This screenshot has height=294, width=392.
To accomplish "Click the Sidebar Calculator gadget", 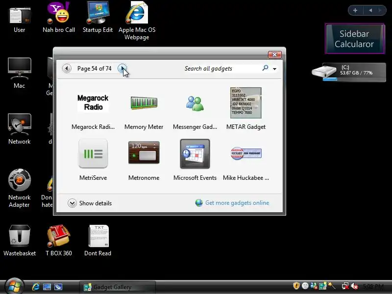I will click(x=355, y=39).
